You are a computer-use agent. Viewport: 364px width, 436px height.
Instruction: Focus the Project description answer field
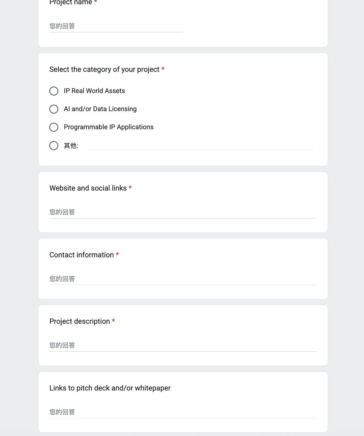click(183, 345)
